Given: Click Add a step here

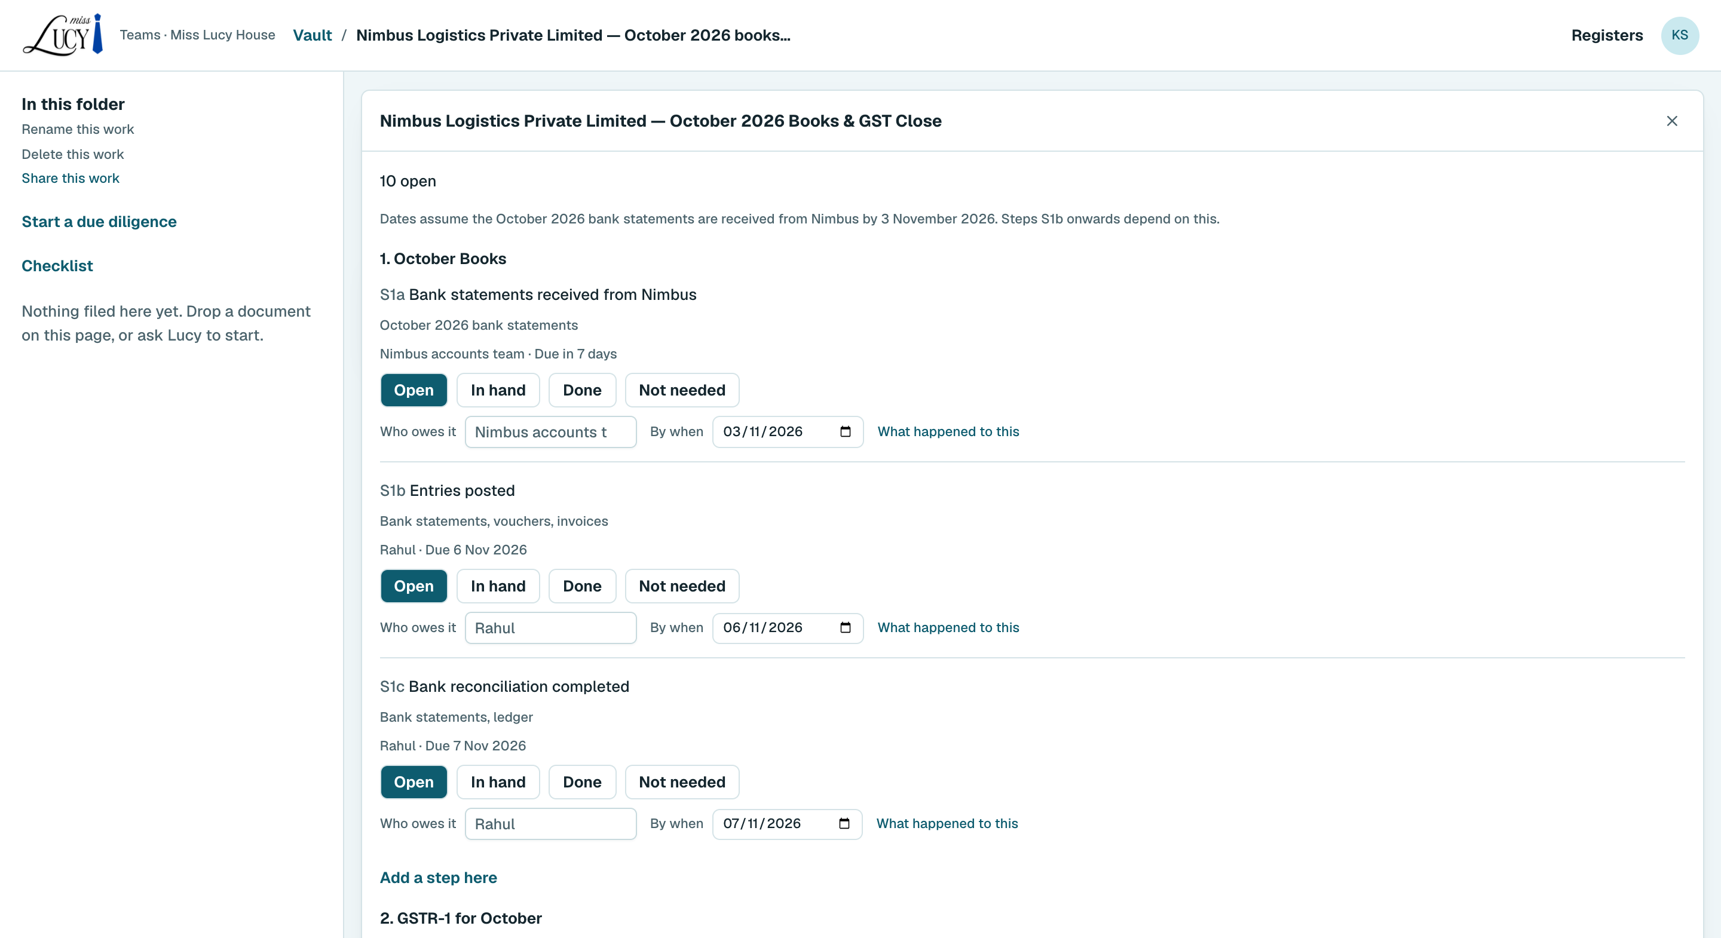Looking at the screenshot, I should [x=438, y=878].
